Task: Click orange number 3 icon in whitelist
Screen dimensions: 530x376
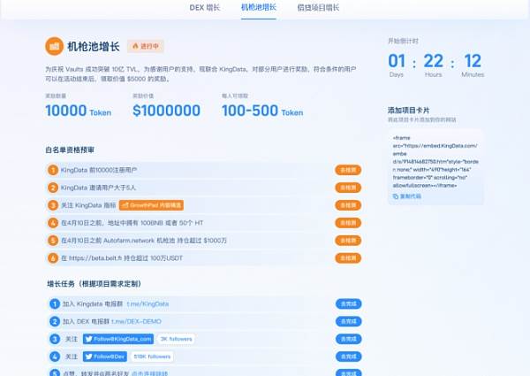Action: (53, 205)
